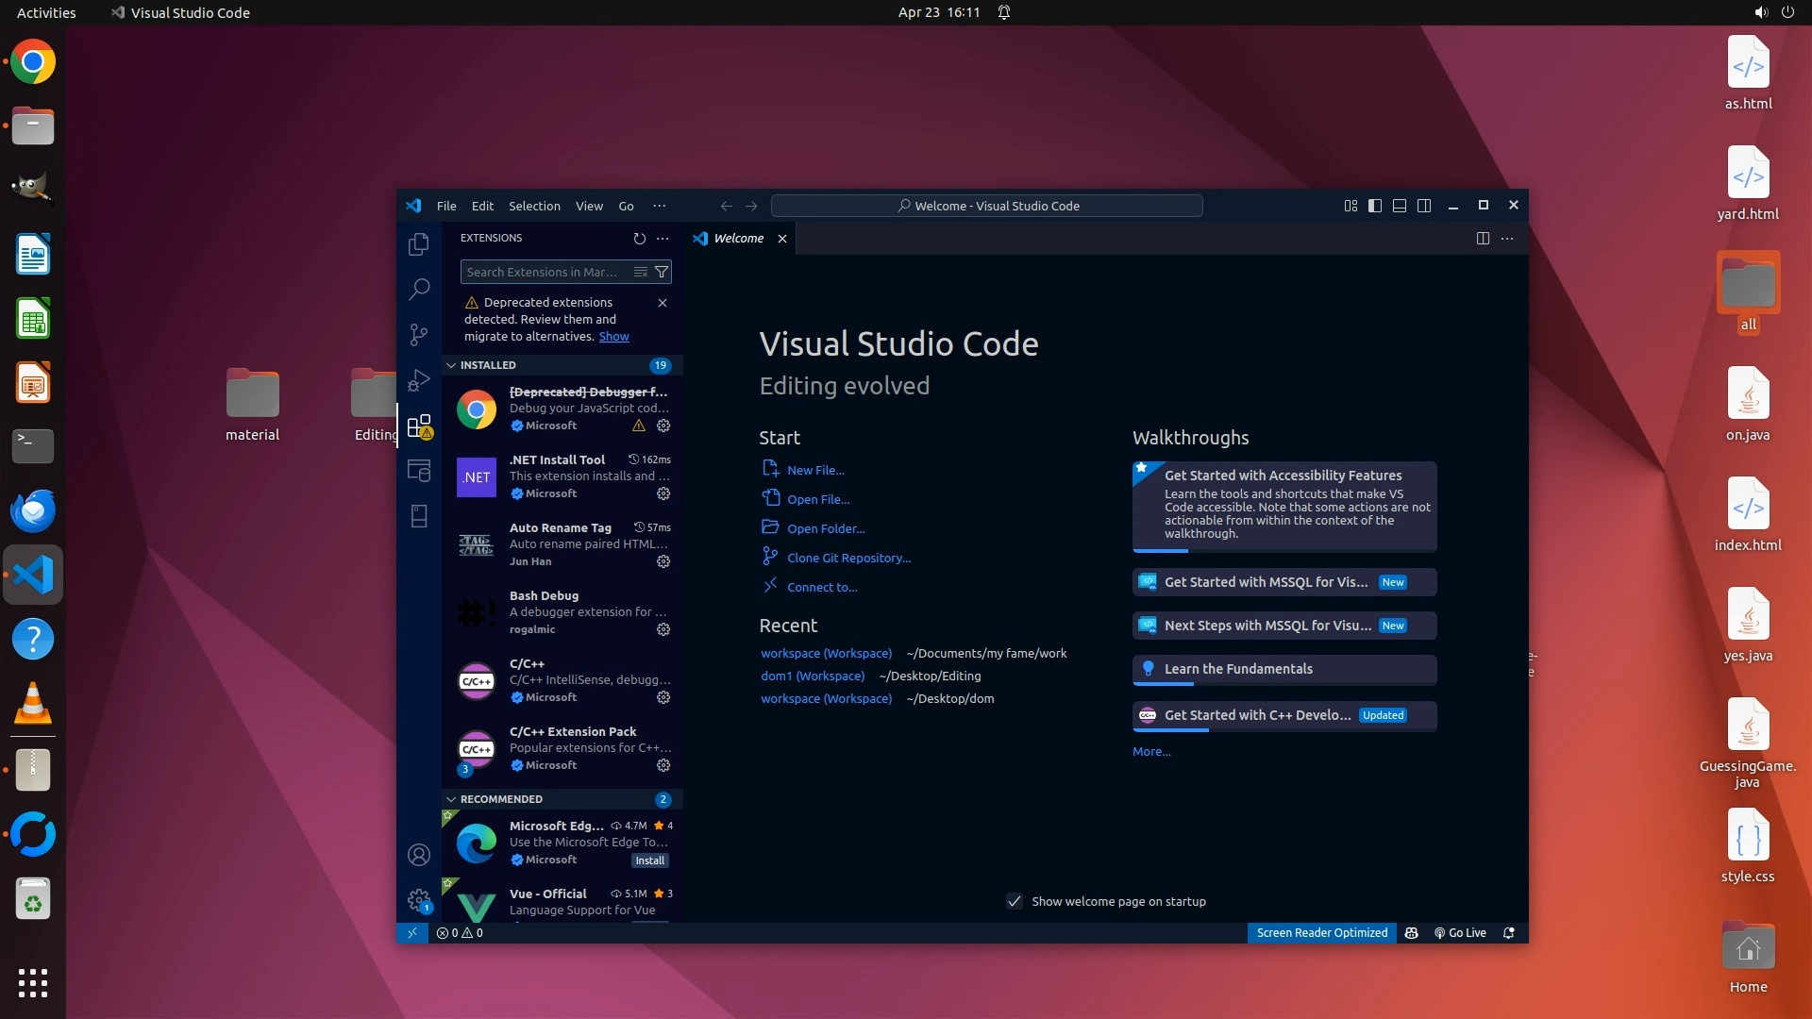Click the Search Extensions in Marketplace field
This screenshot has height=1019, width=1812.
click(543, 273)
